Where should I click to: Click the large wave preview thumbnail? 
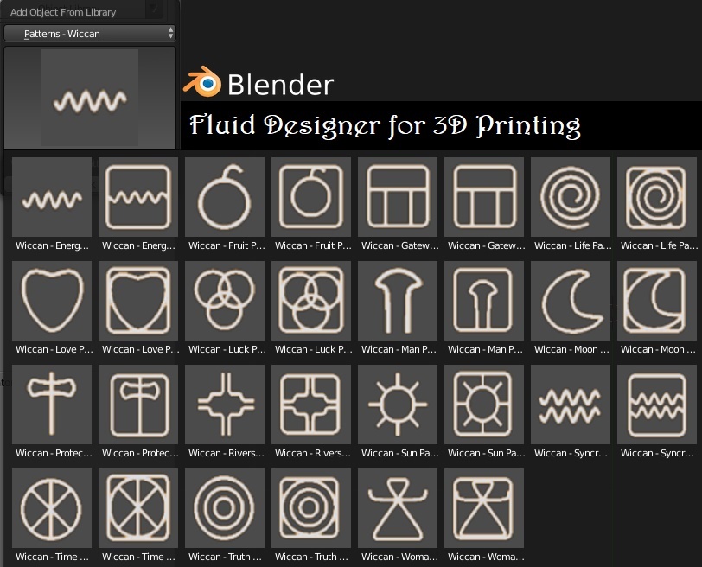click(x=90, y=98)
